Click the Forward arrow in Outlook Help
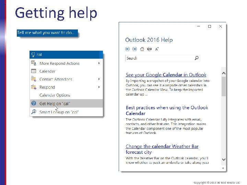The image size is (247, 185). 134,49
